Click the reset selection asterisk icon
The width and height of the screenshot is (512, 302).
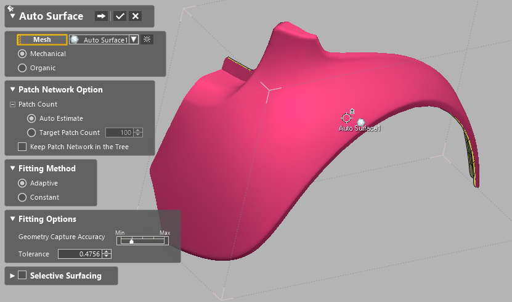coord(147,39)
